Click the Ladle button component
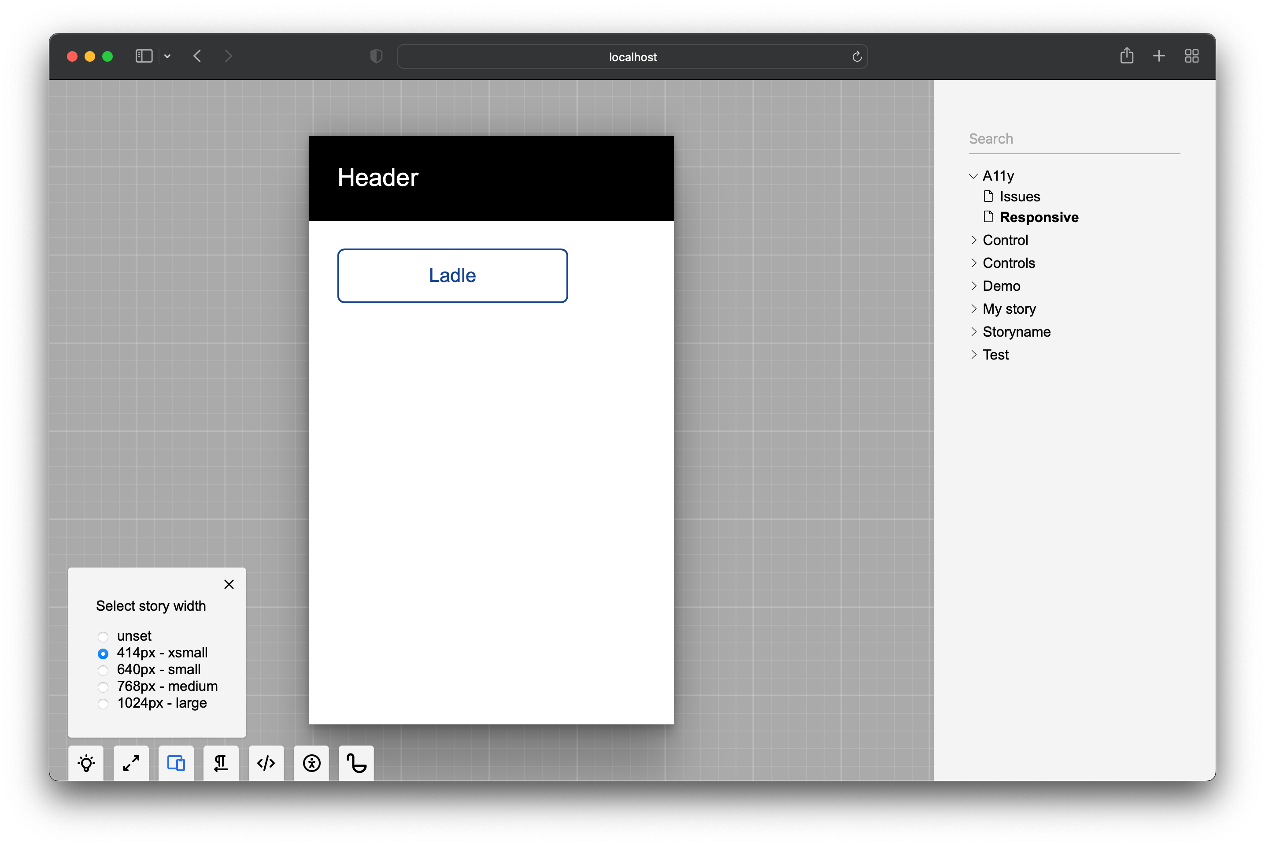This screenshot has height=846, width=1265. pyautogui.click(x=452, y=276)
